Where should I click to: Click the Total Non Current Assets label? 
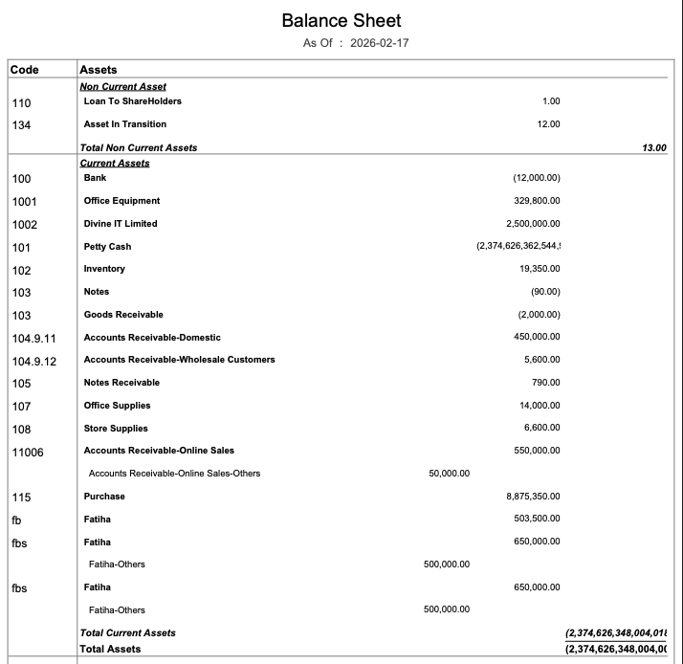point(139,147)
